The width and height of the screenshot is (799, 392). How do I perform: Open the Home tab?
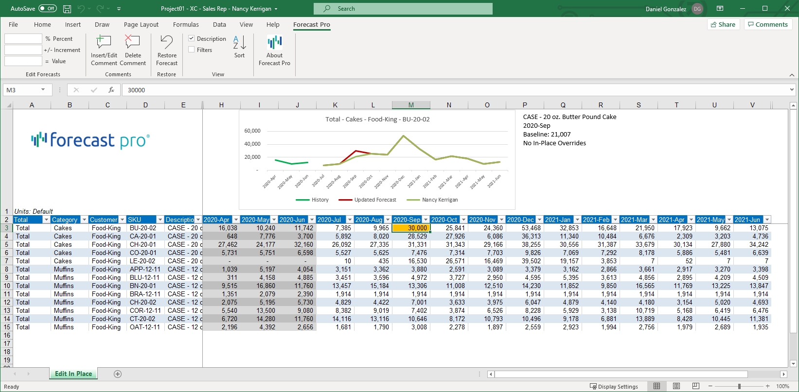point(42,24)
